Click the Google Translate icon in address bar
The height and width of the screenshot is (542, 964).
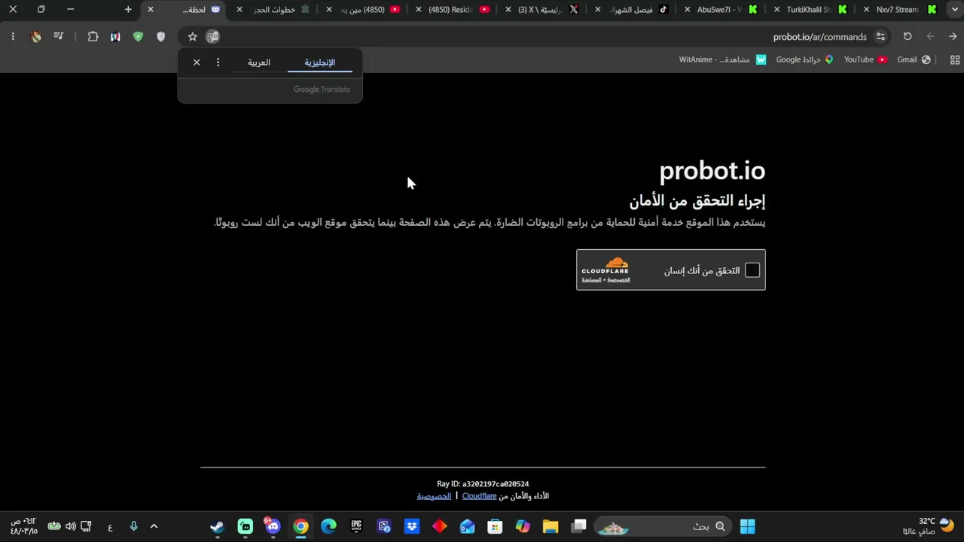pos(213,36)
